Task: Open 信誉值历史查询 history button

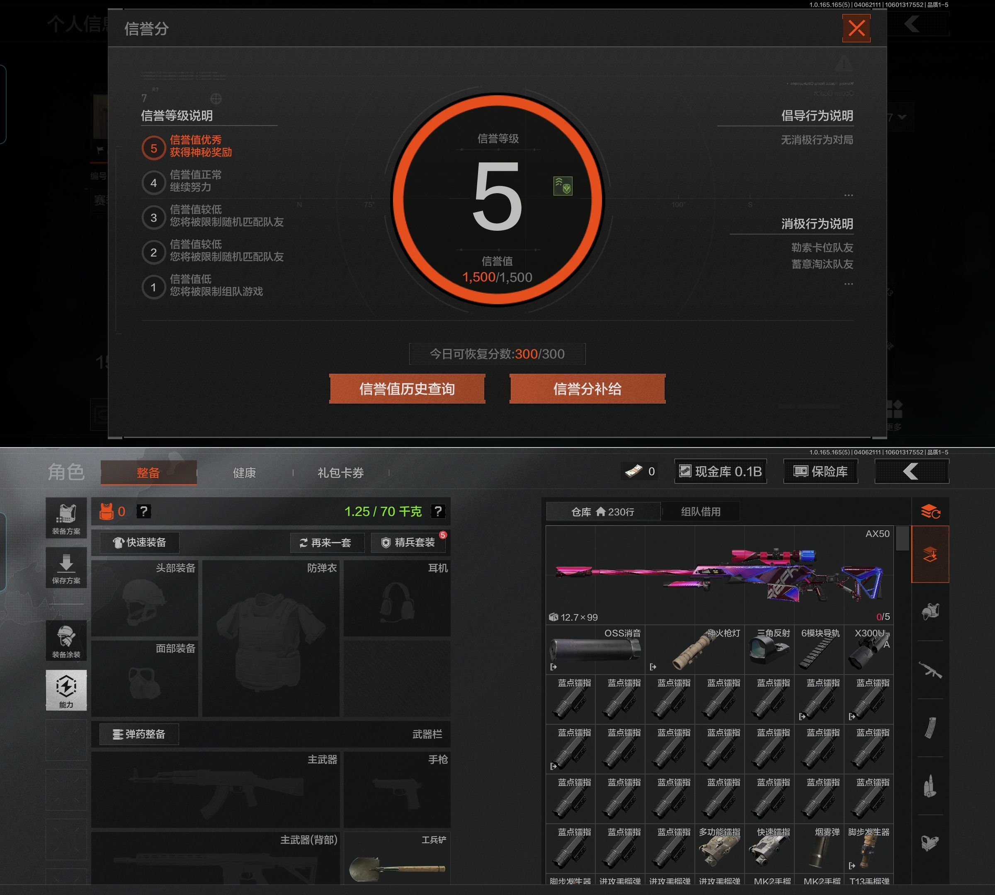Action: (407, 389)
